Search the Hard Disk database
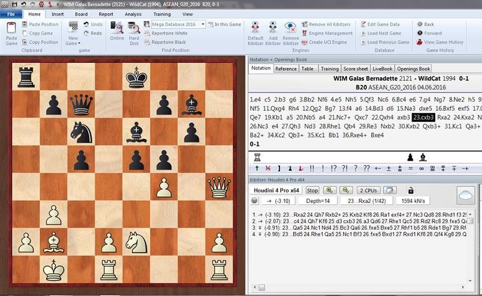The image size is (482, 296). (x=134, y=33)
